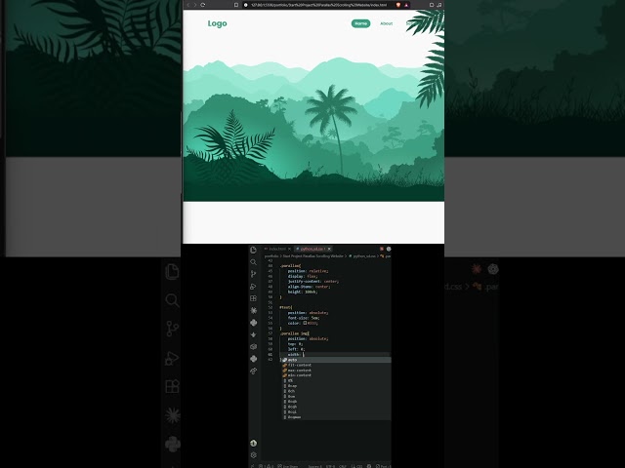Select the fit-content autocomplete suggestion
Image resolution: width=625 pixels, height=468 pixels.
[x=336, y=365]
